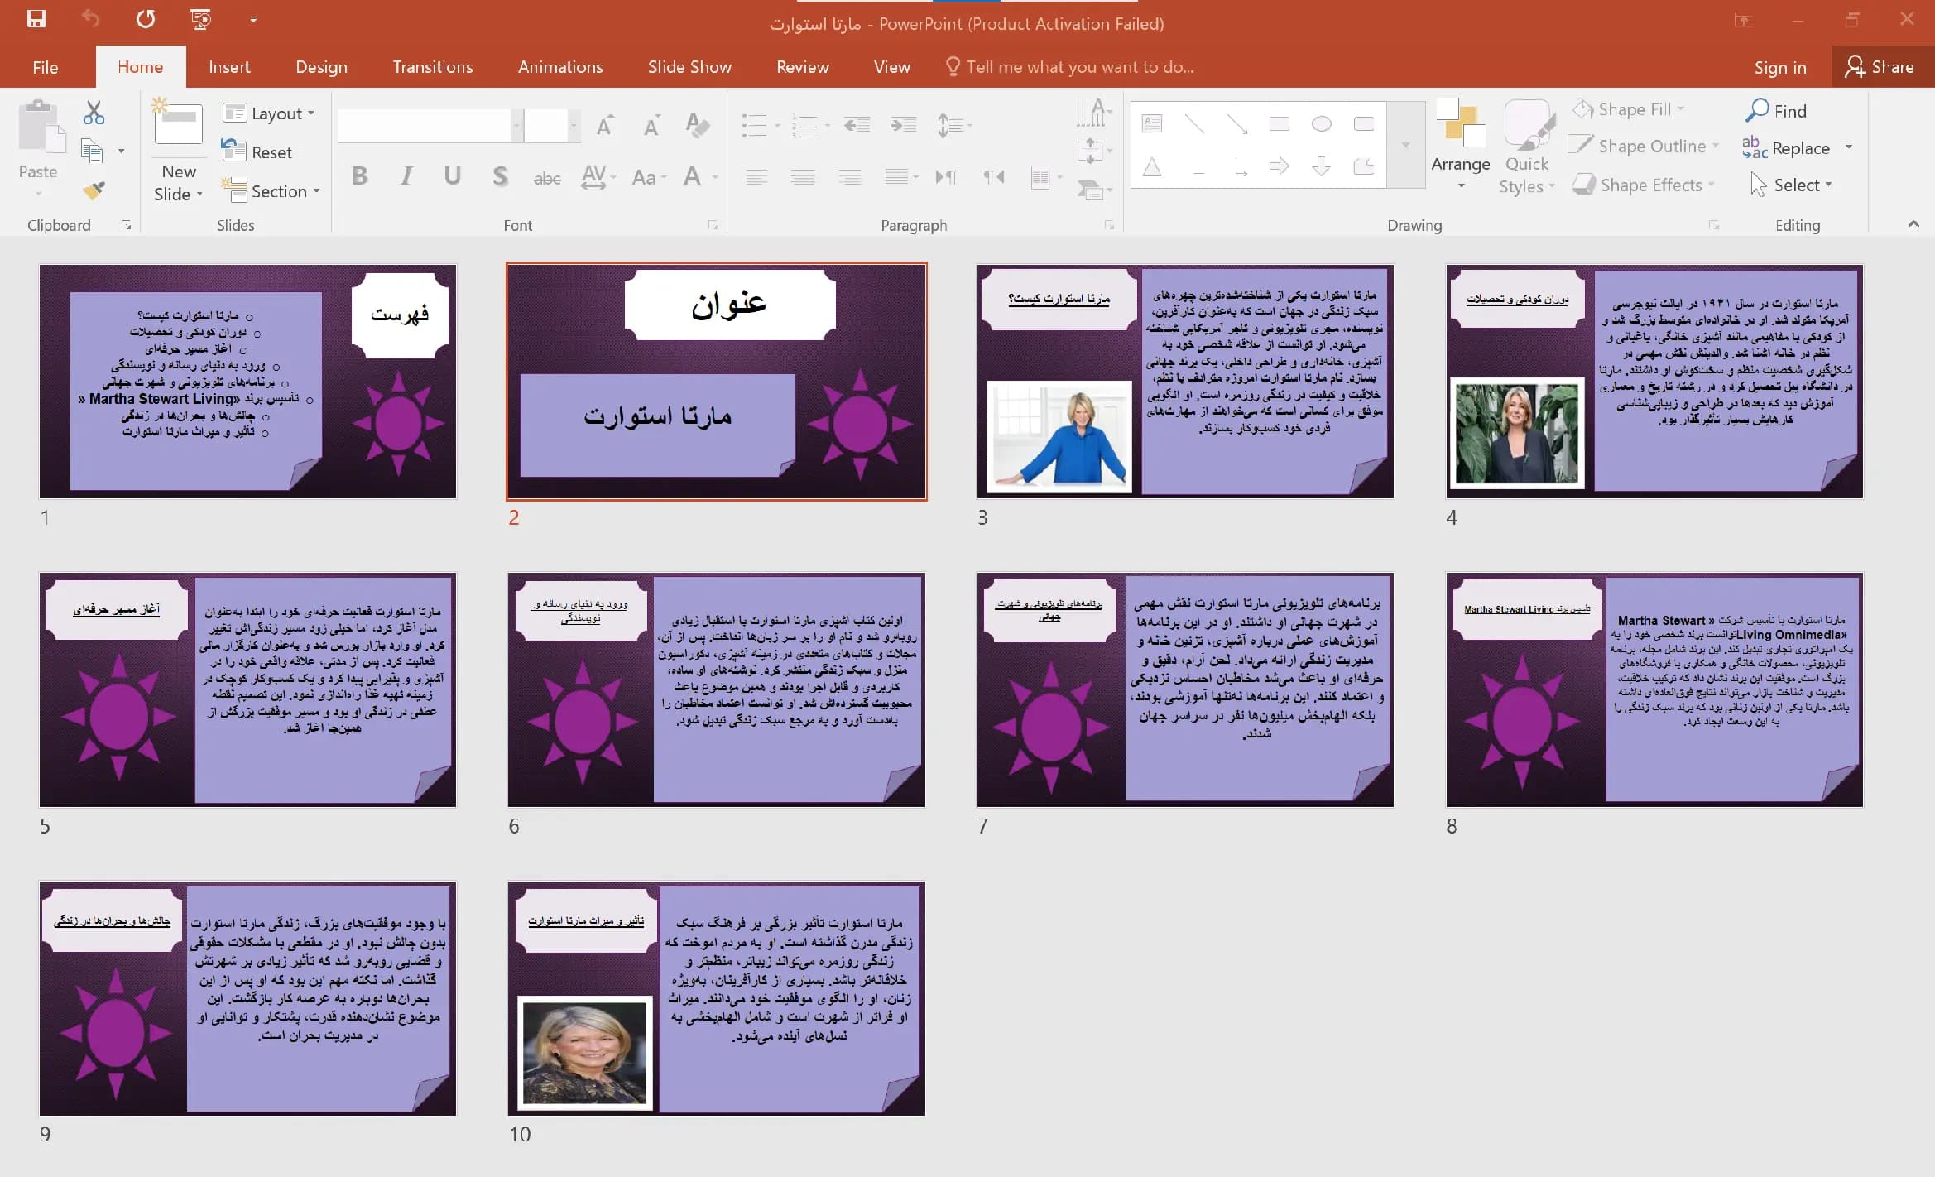Toggle Italic formatting
This screenshot has height=1177, width=1935.
click(406, 175)
